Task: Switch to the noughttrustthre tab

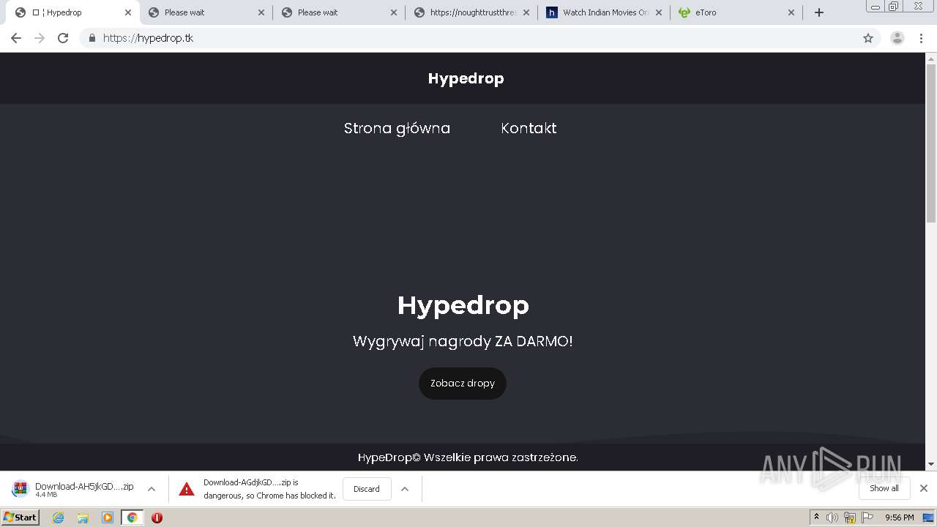Action: [x=471, y=12]
